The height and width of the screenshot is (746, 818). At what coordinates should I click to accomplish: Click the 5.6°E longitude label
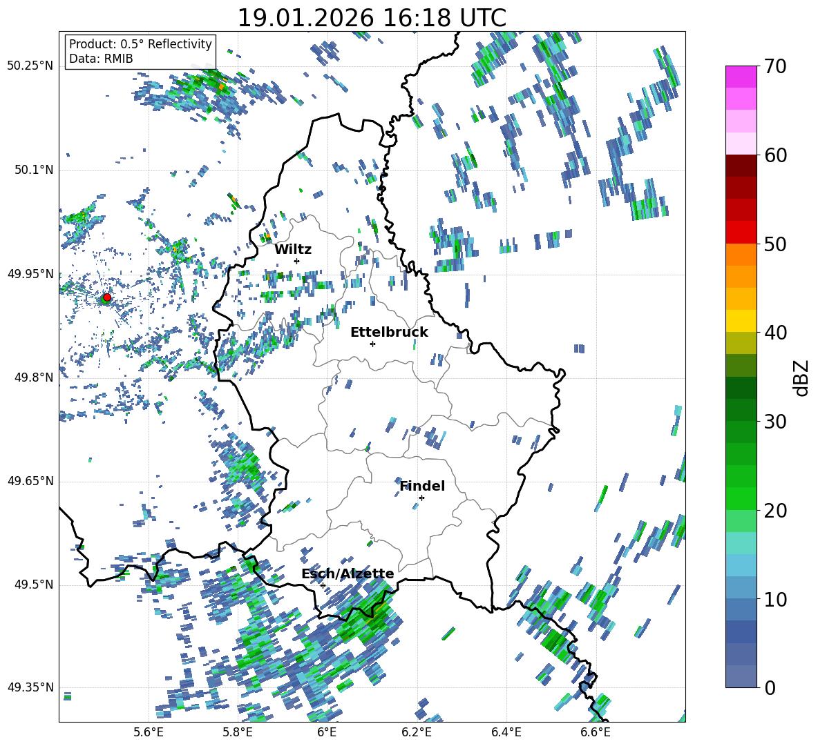pos(149,732)
